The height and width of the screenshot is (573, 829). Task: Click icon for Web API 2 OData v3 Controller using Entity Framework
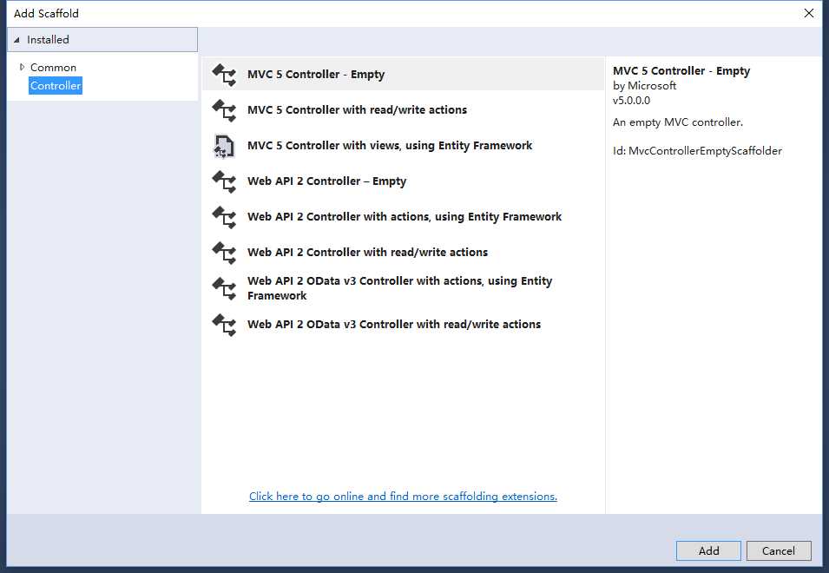click(224, 288)
